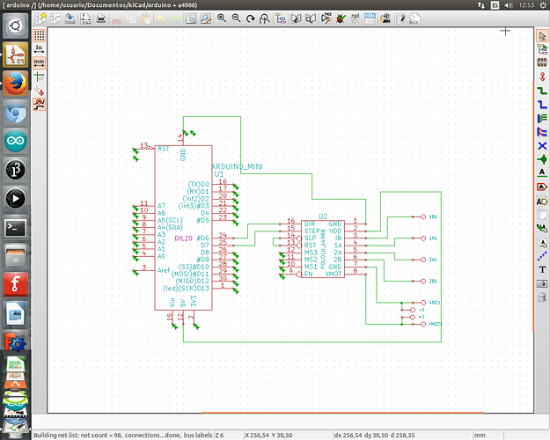
Task: Fit schematic to screen
Action: (x=265, y=18)
